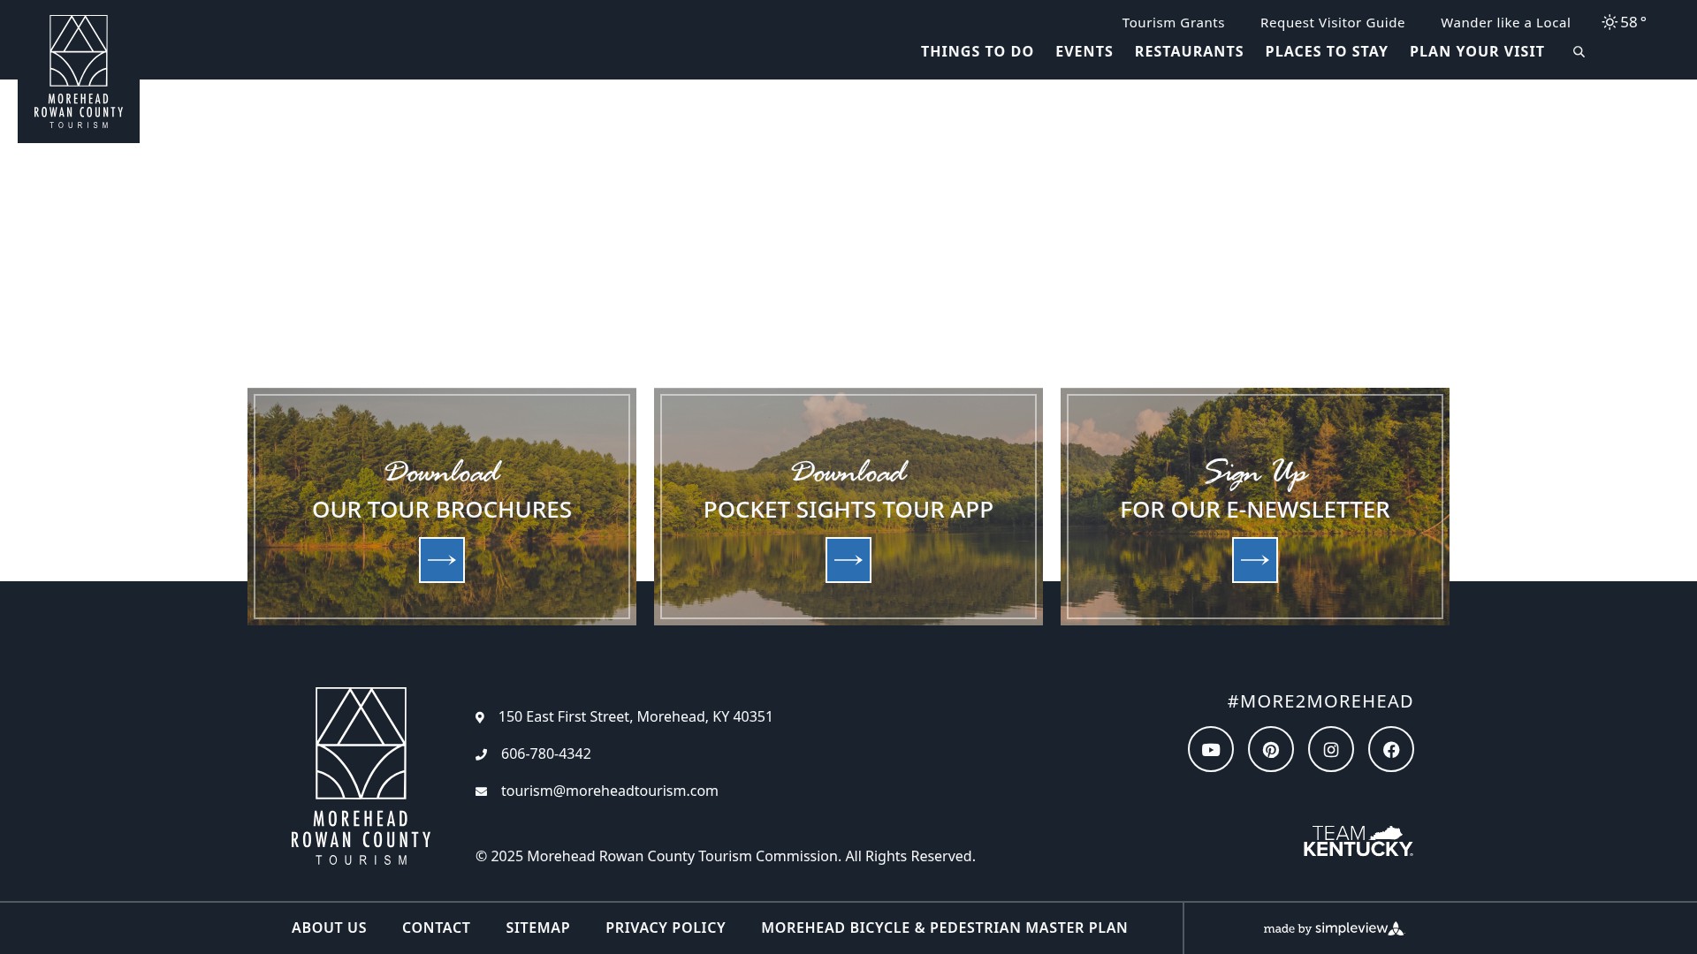Image resolution: width=1697 pixels, height=954 pixels.
Task: Open the Restaurants menu
Action: pyautogui.click(x=1189, y=51)
